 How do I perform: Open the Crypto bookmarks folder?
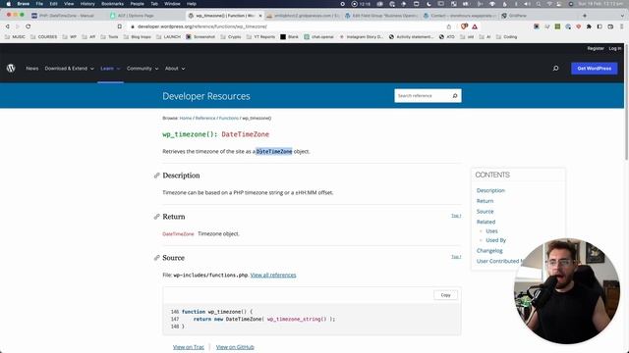click(231, 37)
